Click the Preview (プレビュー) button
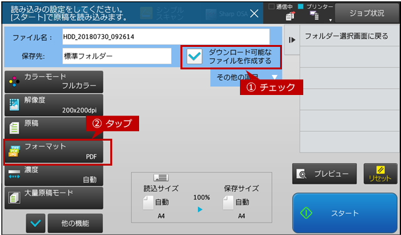Image resolution: width=401 pixels, height=235 pixels. pyautogui.click(x=325, y=174)
